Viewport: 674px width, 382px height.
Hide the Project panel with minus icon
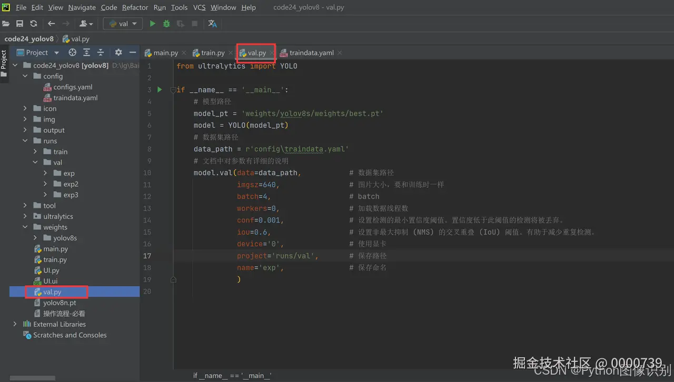[x=133, y=53]
